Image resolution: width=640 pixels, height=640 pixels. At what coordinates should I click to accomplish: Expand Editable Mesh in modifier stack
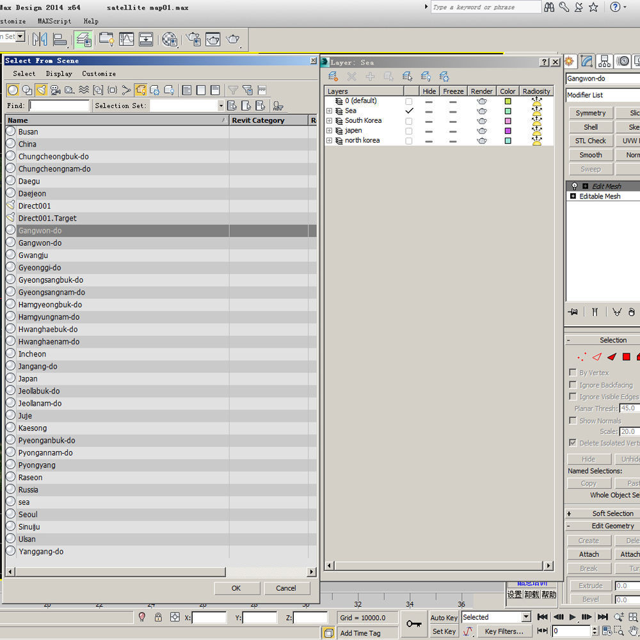pyautogui.click(x=573, y=196)
